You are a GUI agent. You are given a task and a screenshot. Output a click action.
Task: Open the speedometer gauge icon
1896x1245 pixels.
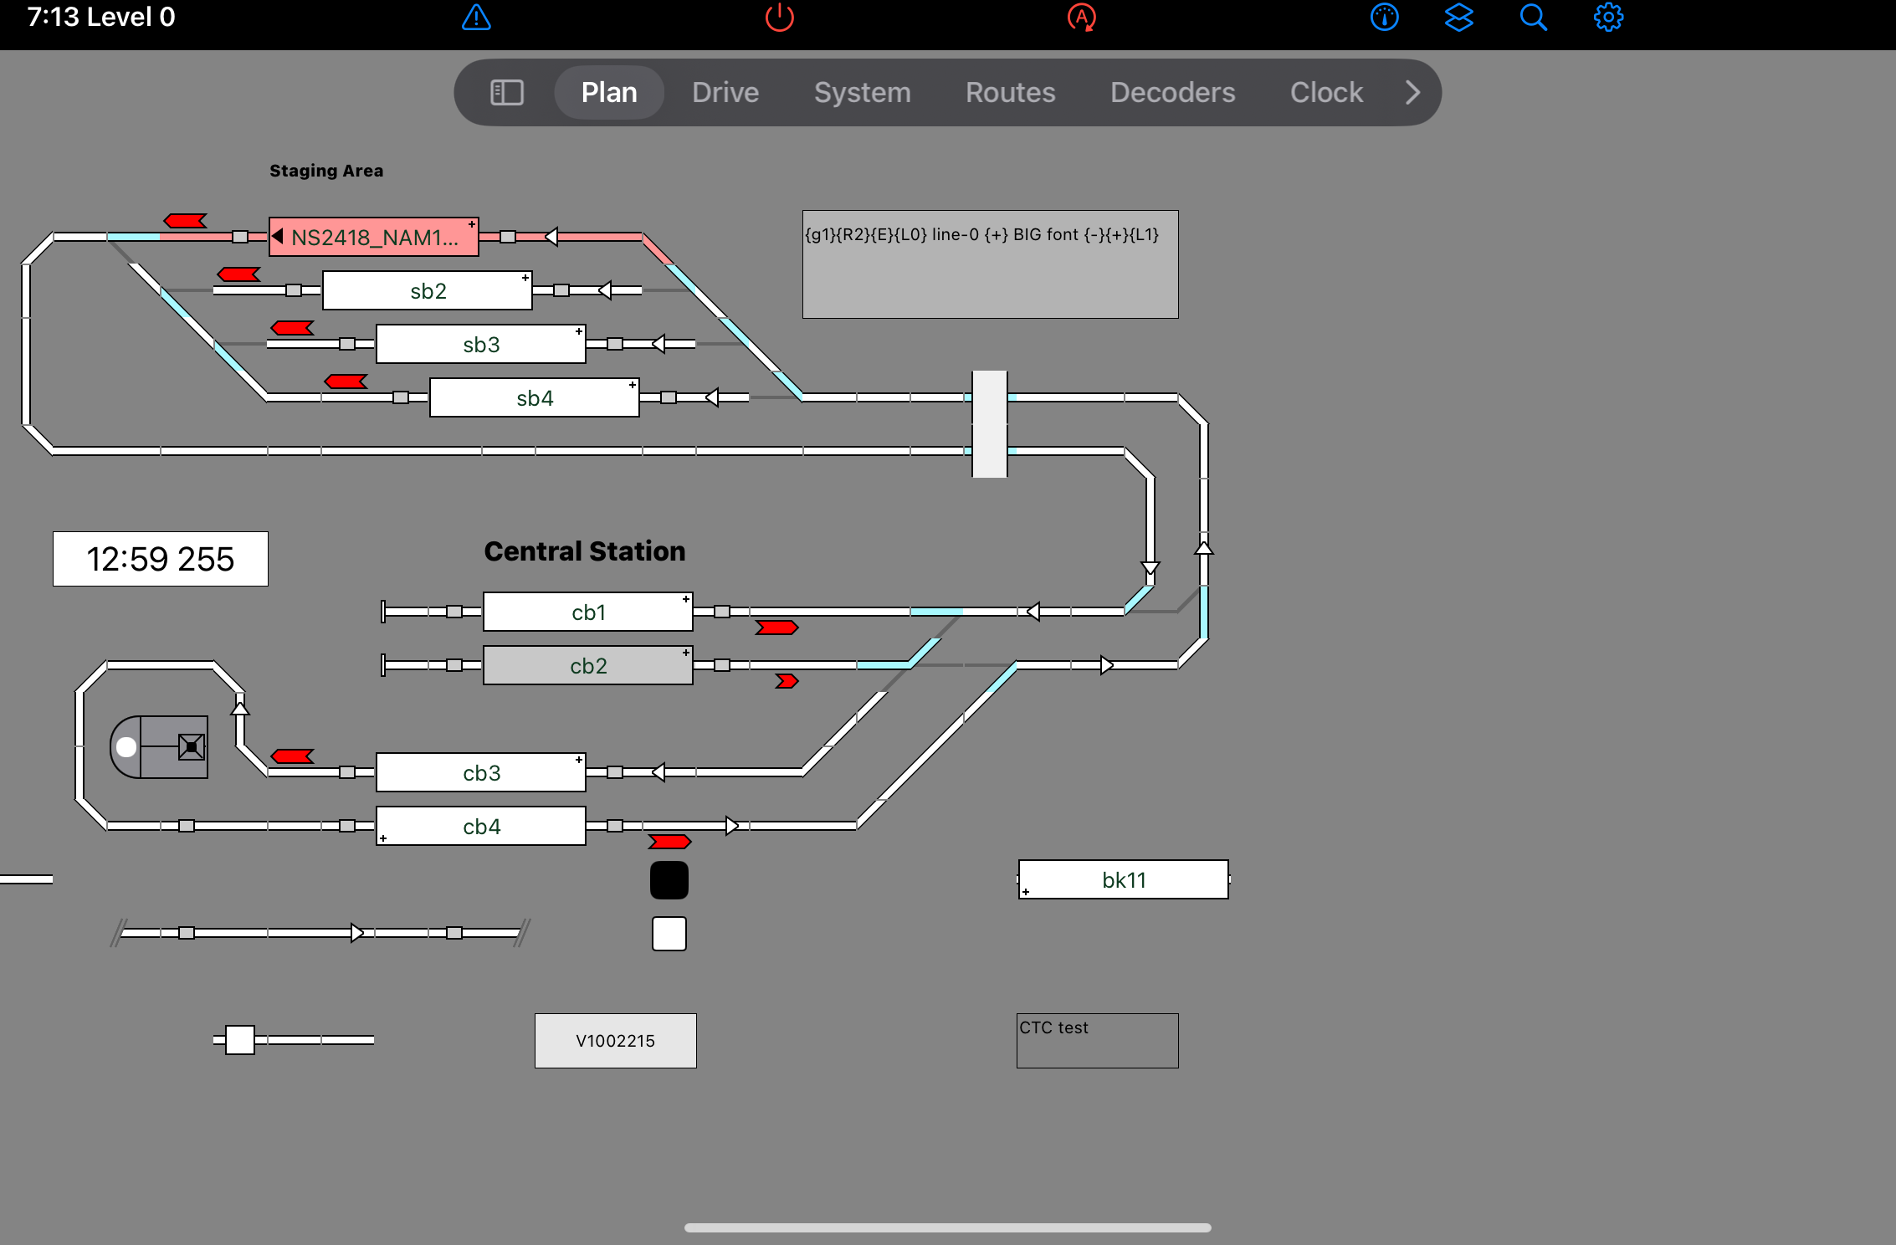(1384, 18)
